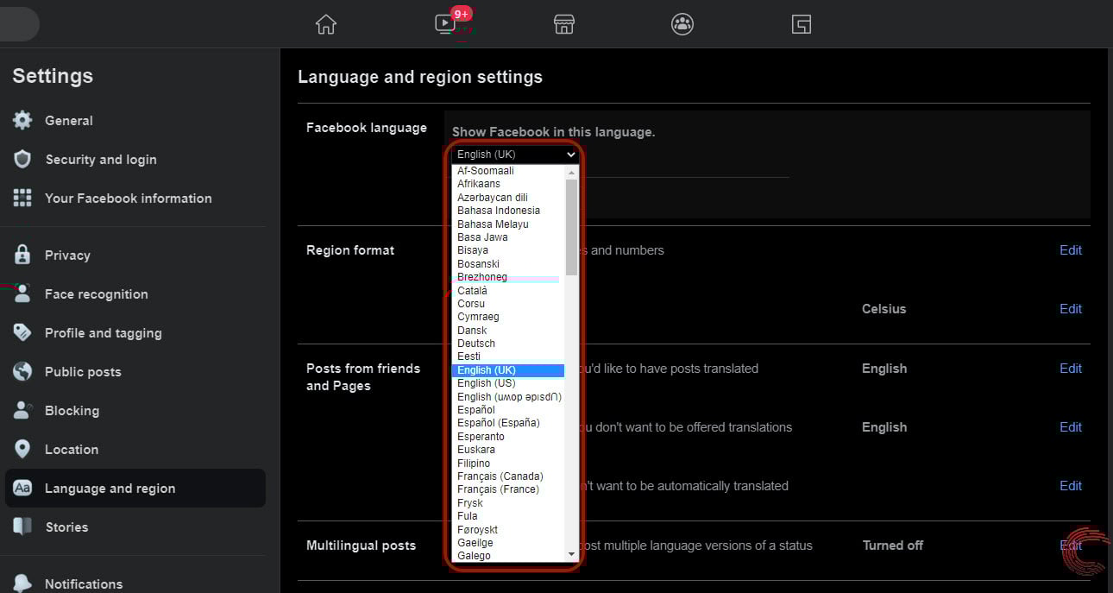
Task: Open the Privacy settings section
Action: [66, 255]
